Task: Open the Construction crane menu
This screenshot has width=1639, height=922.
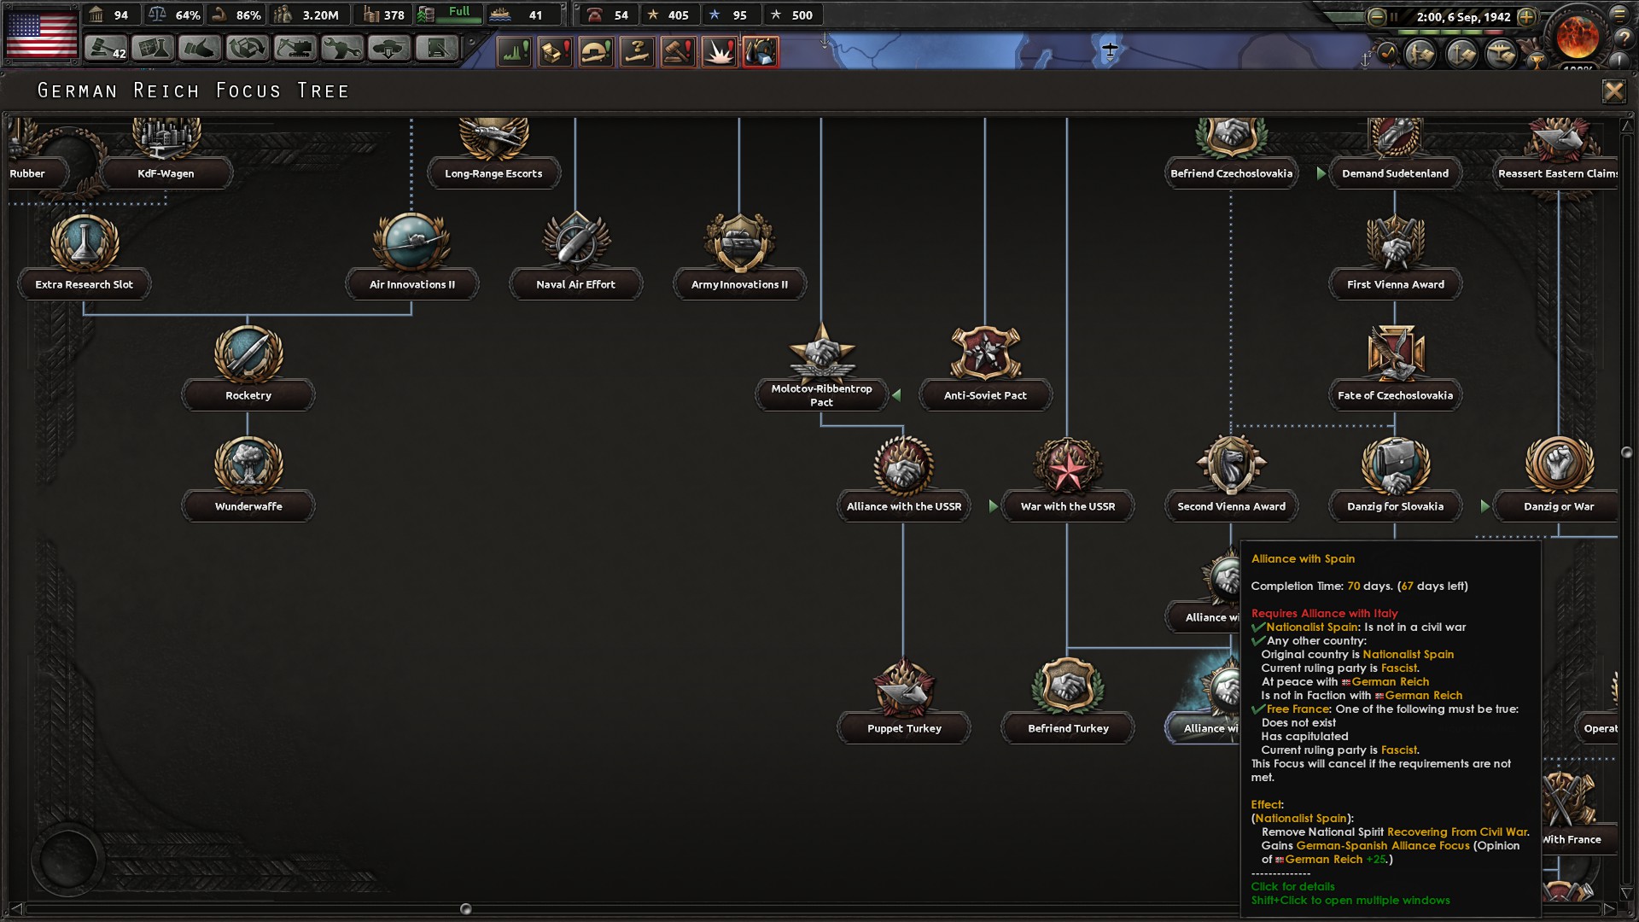Action: coord(295,49)
